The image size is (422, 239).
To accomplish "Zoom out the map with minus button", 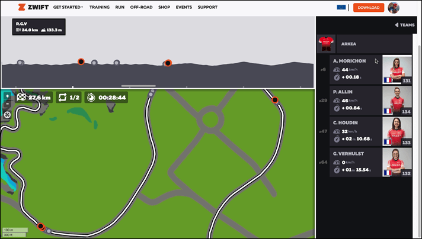I will point(7,104).
